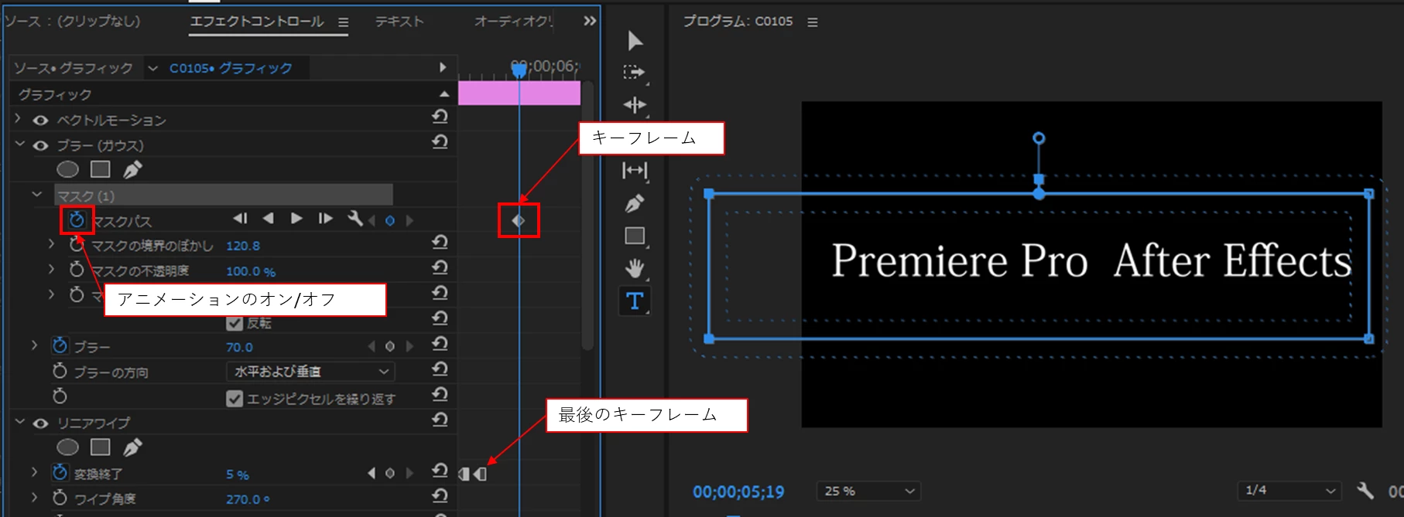Screen dimensions: 1404x517
Task: Switch to エフェクトコントロール tab
Action: tap(257, 22)
